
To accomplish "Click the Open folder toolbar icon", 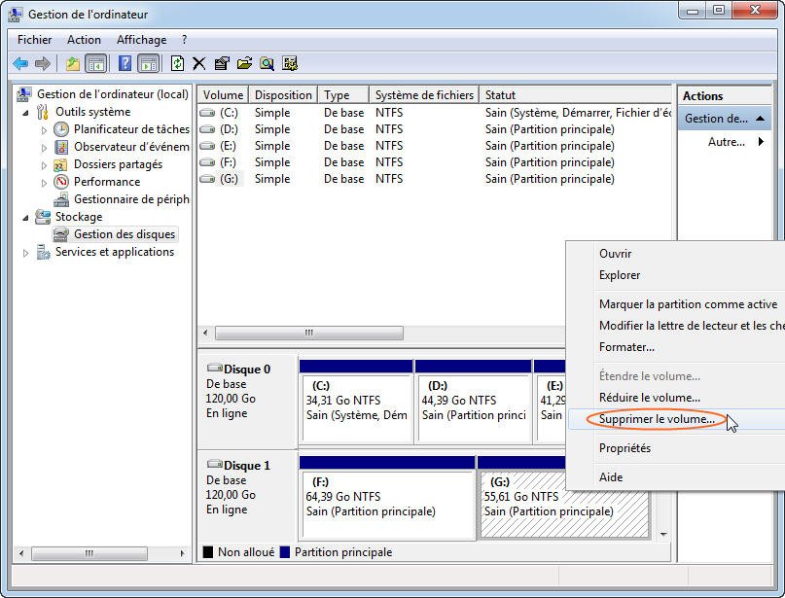I will 244,63.
